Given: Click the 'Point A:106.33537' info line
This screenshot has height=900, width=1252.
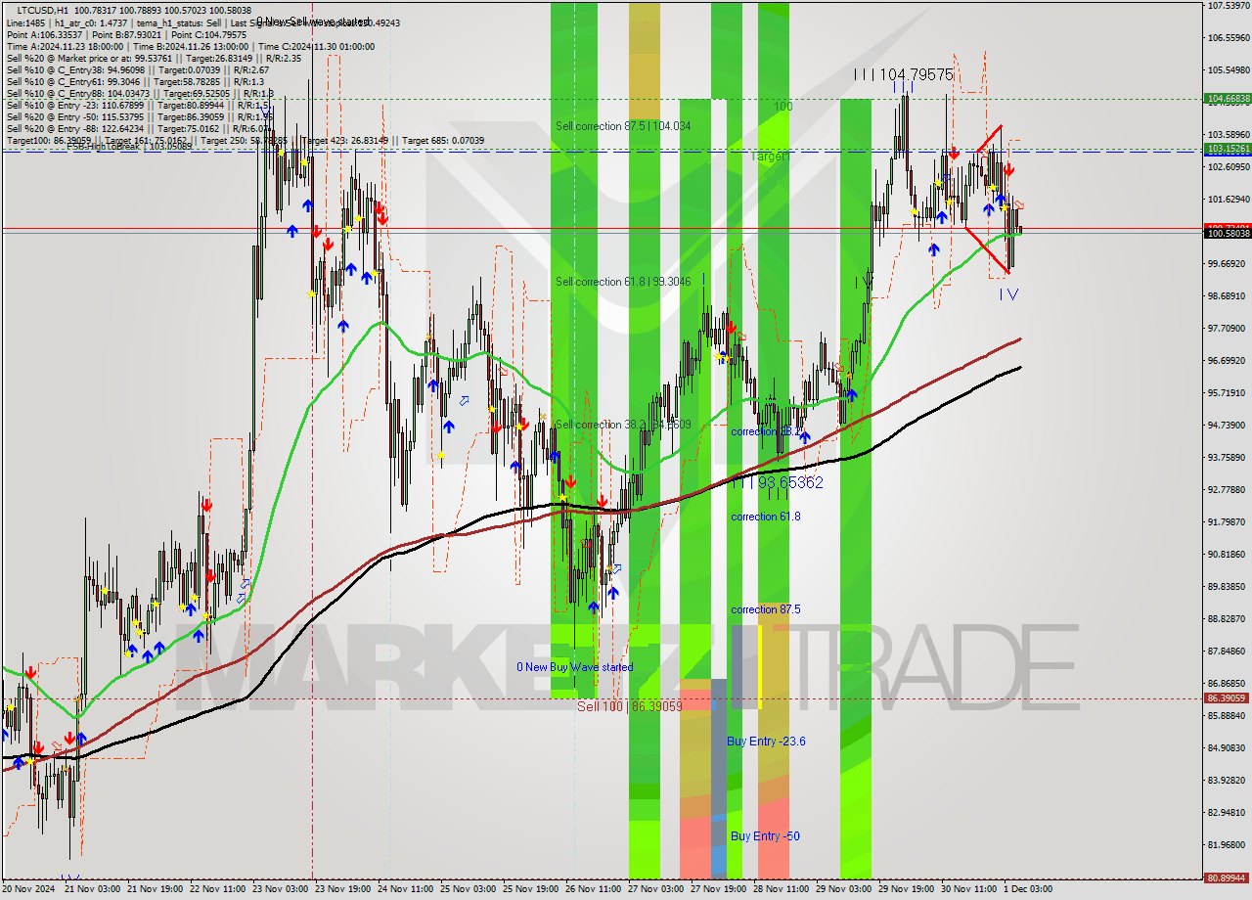Looking at the screenshot, I should coord(126,34).
